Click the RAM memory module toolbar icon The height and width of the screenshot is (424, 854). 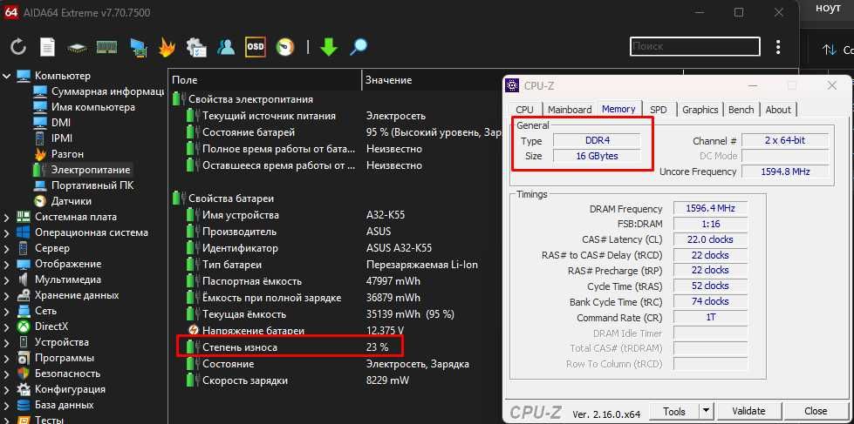pos(106,47)
